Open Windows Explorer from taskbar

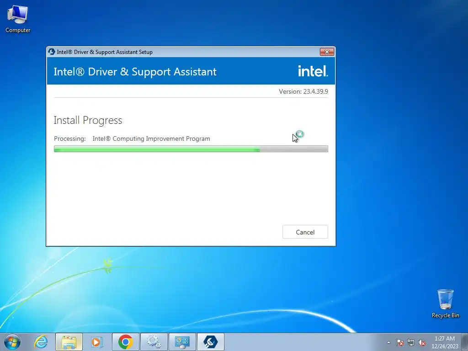(x=69, y=342)
